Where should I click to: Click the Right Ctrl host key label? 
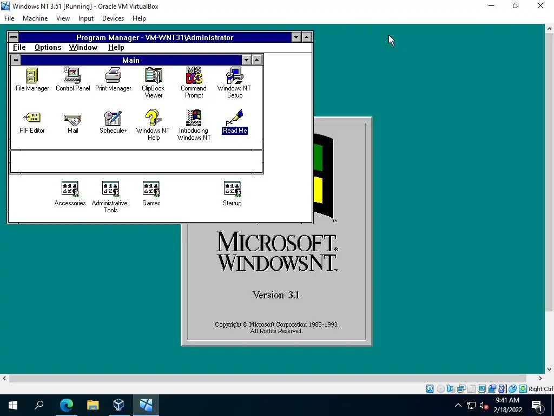point(540,389)
